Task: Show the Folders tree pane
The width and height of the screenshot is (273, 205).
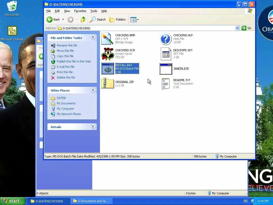Action: pyautogui.click(x=117, y=19)
